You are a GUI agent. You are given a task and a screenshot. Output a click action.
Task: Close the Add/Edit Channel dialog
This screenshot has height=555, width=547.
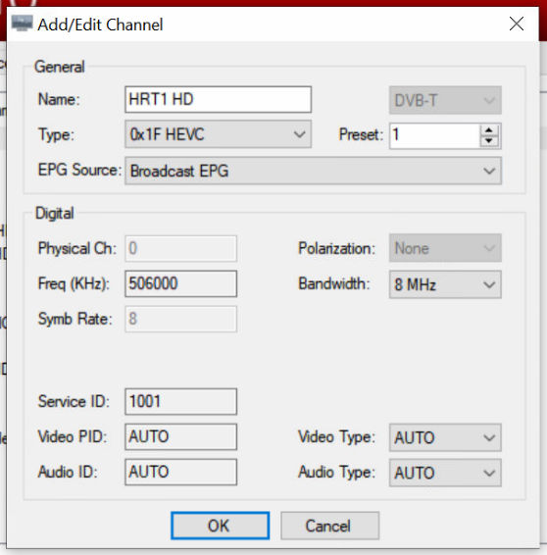point(517,25)
